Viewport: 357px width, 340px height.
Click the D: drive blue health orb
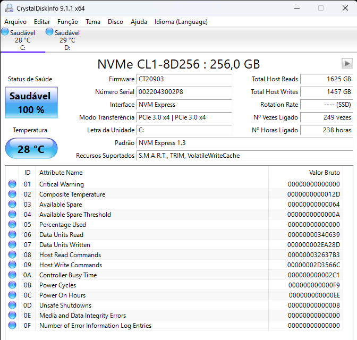(x=49, y=31)
